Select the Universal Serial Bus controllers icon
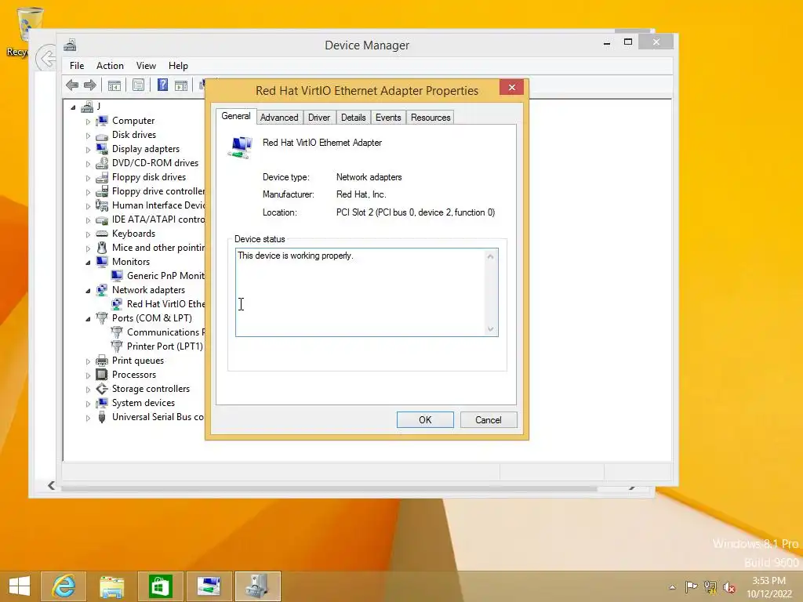 pos(102,417)
